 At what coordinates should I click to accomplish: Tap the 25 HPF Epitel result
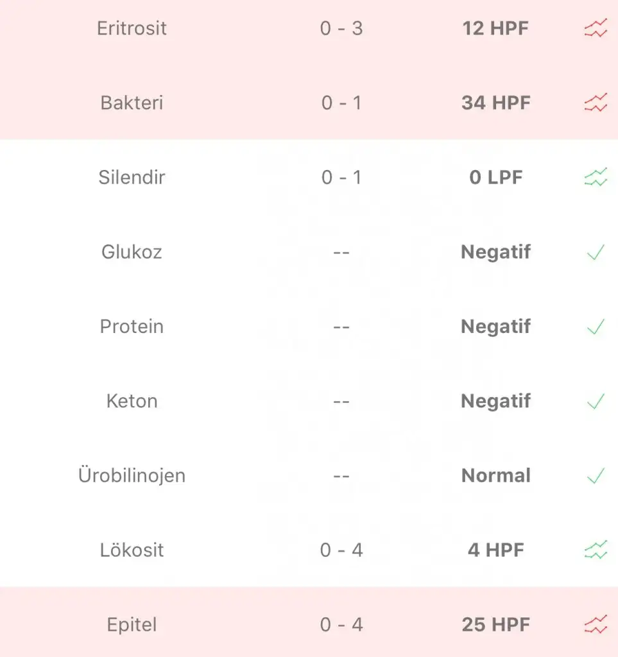pyautogui.click(x=496, y=625)
